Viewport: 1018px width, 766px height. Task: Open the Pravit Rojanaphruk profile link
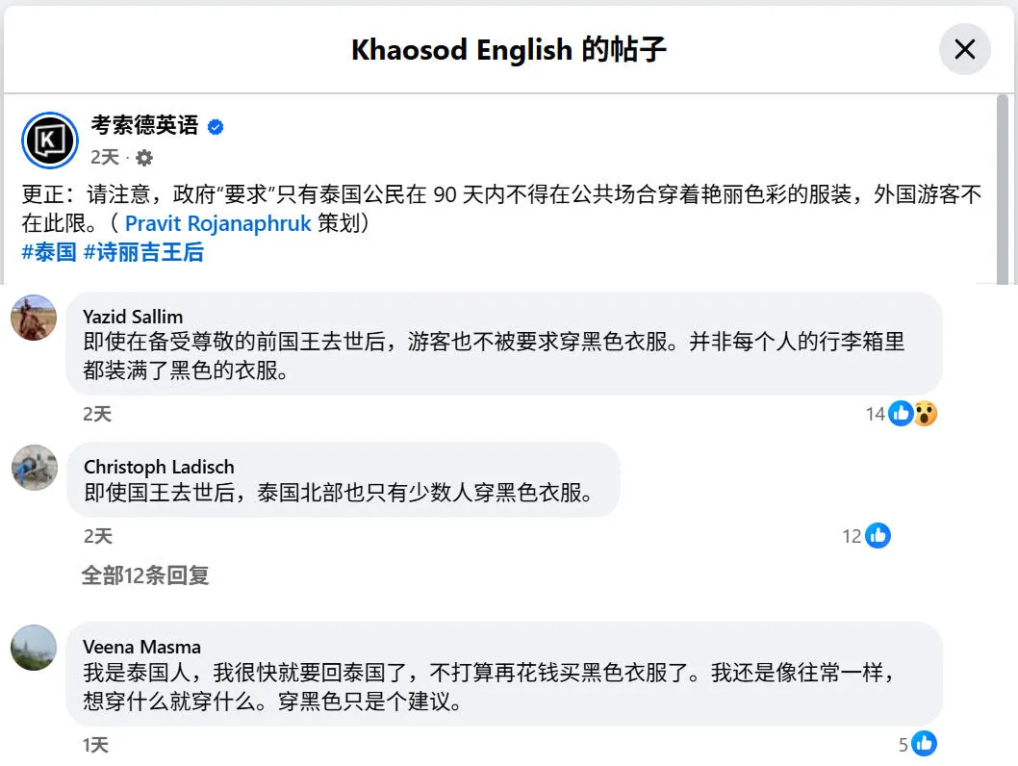pyautogui.click(x=218, y=223)
